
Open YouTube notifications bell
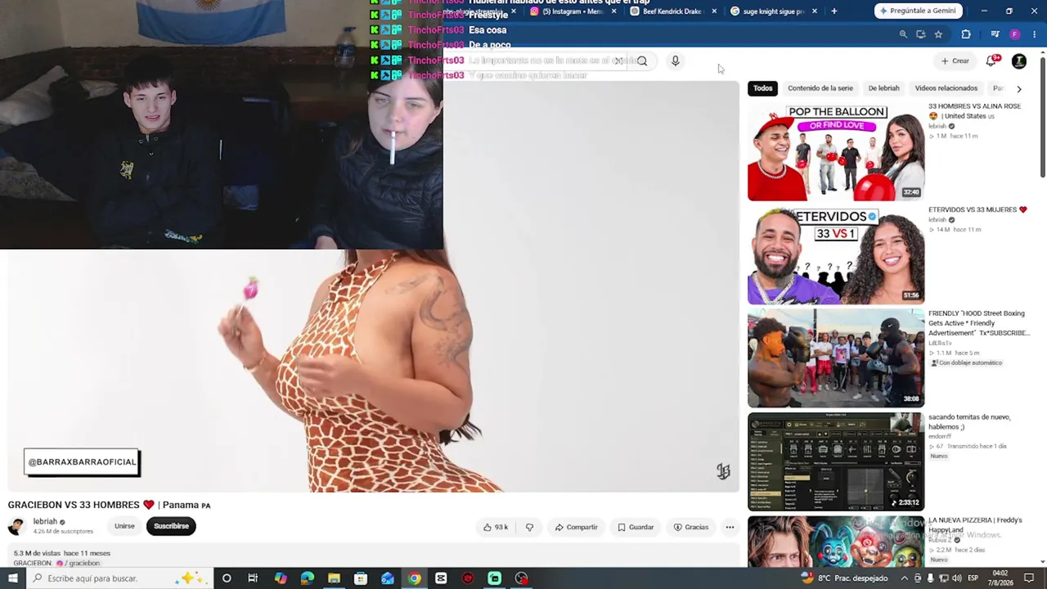pyautogui.click(x=992, y=61)
